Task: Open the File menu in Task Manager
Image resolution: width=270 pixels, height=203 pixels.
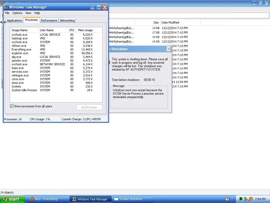Action: click(x=7, y=13)
